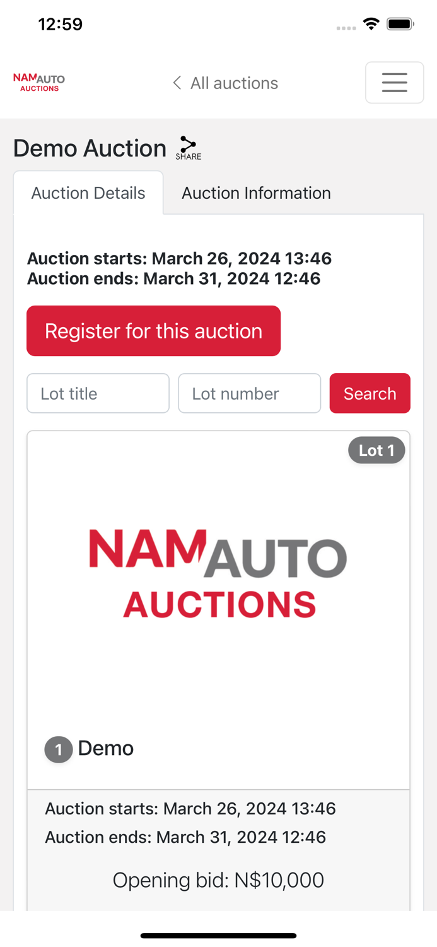The width and height of the screenshot is (437, 947).
Task: Open the hamburger navigation menu
Action: tap(395, 83)
